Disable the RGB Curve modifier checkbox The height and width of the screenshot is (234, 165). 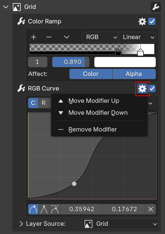click(152, 89)
